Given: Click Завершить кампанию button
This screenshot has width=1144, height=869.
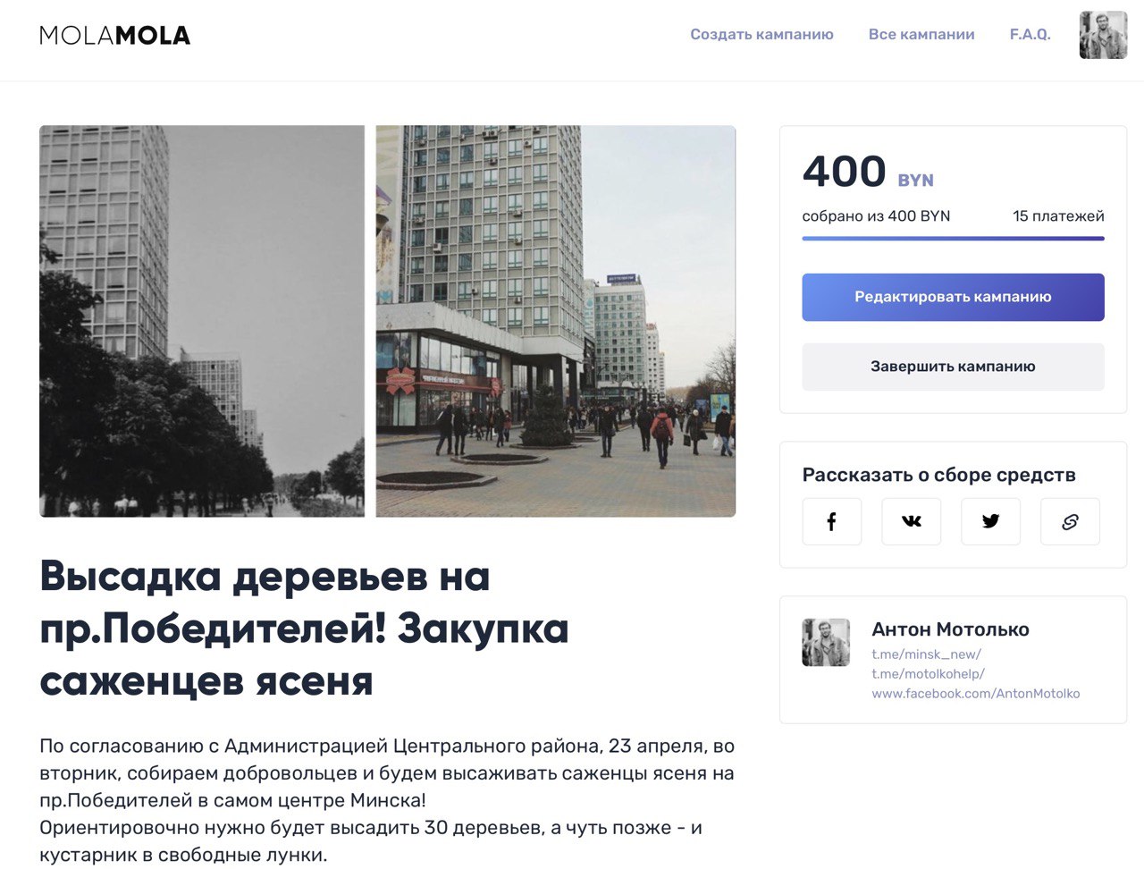Looking at the screenshot, I should point(953,367).
